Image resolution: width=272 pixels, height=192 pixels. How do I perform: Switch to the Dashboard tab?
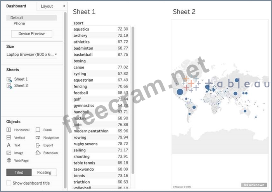point(16,6)
